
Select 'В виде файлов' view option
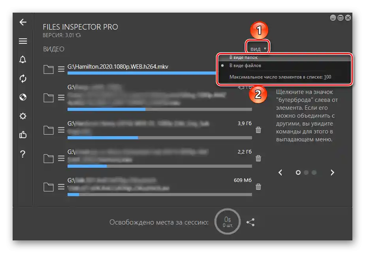[245, 66]
